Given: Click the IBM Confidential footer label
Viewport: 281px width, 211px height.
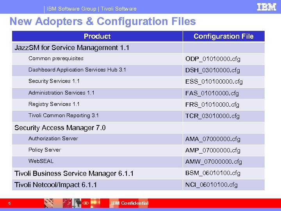Looking at the screenshot, I should pyautogui.click(x=130, y=203).
